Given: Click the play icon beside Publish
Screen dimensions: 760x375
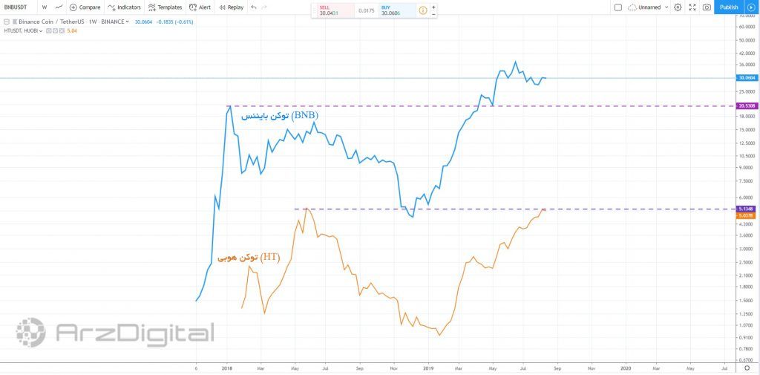Looking at the screenshot, I should pos(750,7).
